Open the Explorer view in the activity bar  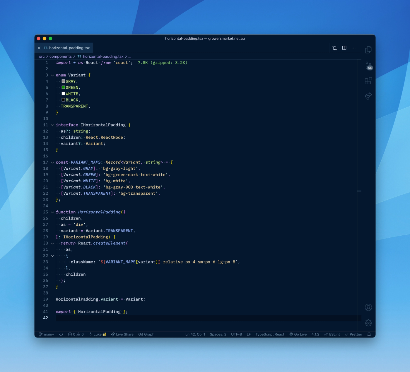click(368, 49)
